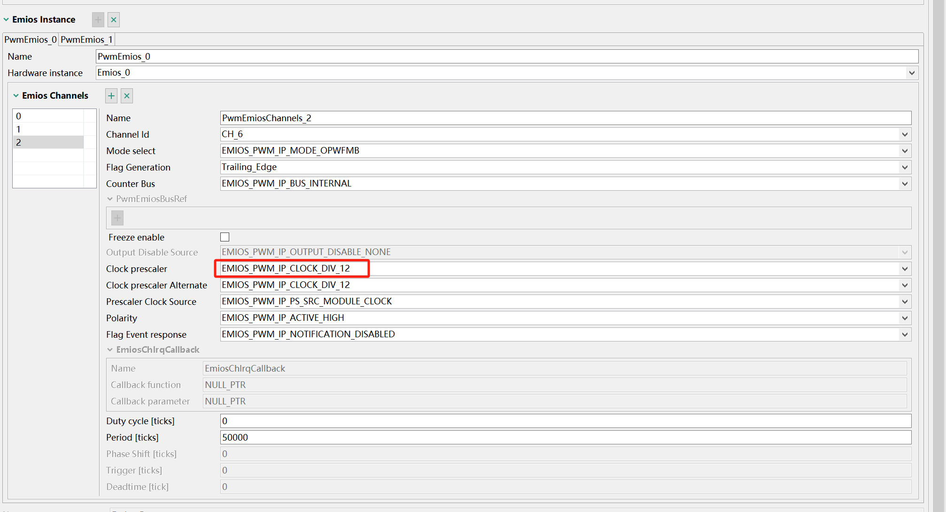Image resolution: width=946 pixels, height=512 pixels.
Task: Select the PwmEmios_0 tab
Action: tap(31, 39)
